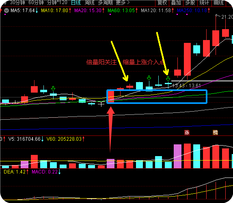
Task: Click the green down-arrow marker near 13.43 label
Action: click(x=168, y=78)
